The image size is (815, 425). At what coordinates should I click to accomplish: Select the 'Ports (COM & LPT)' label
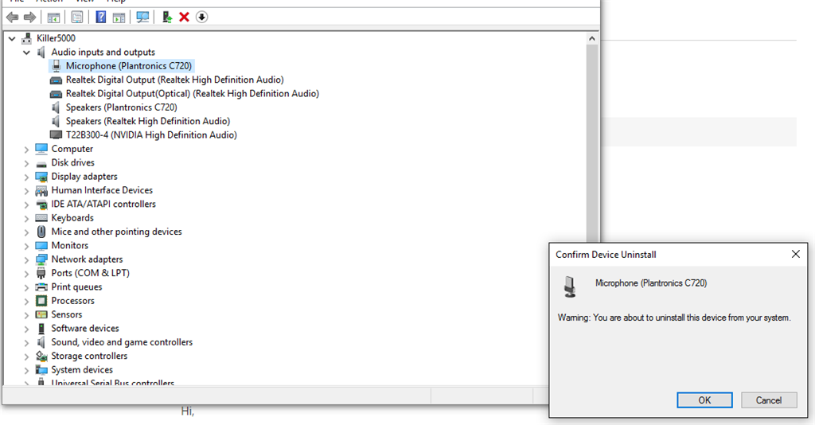90,273
